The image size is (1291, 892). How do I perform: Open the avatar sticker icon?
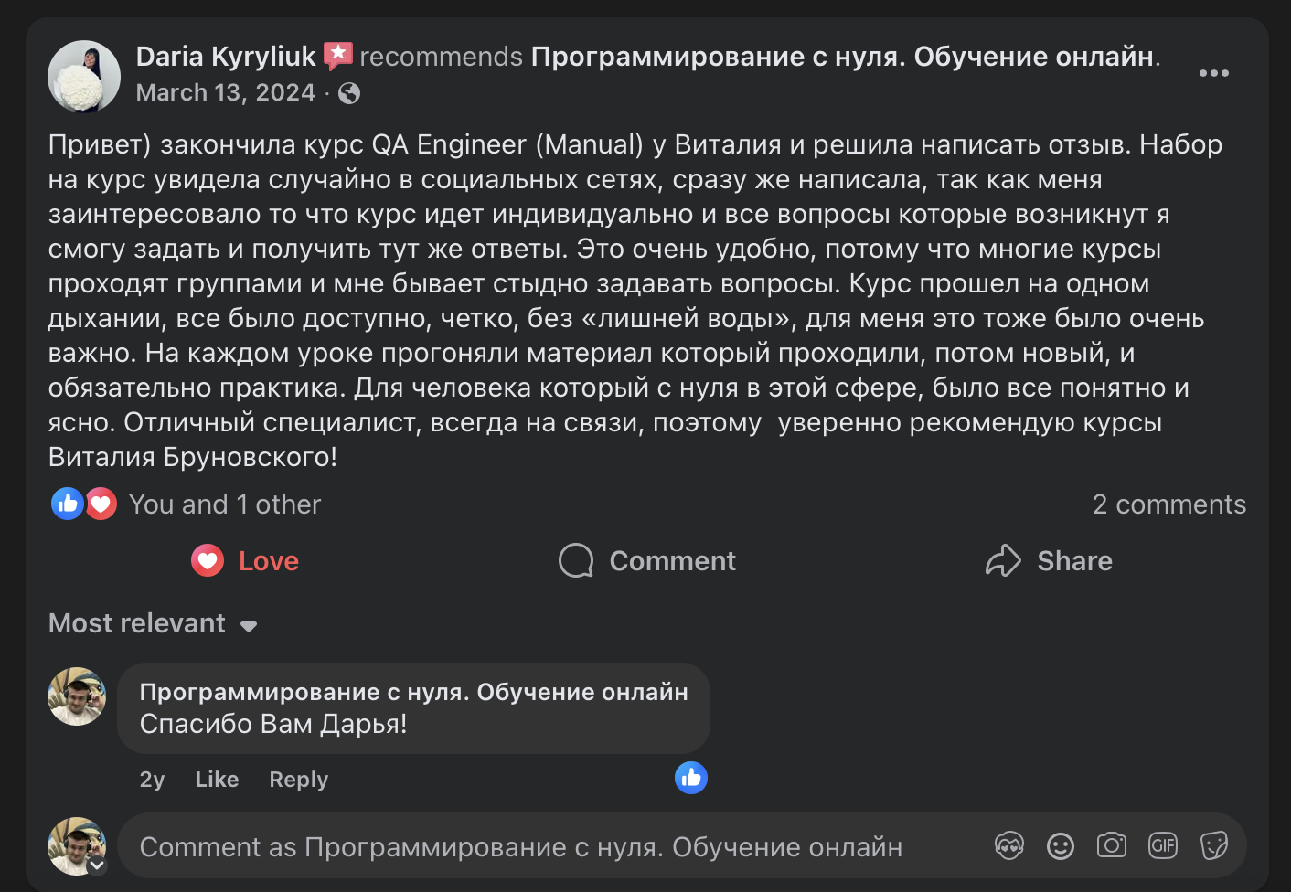[1008, 845]
